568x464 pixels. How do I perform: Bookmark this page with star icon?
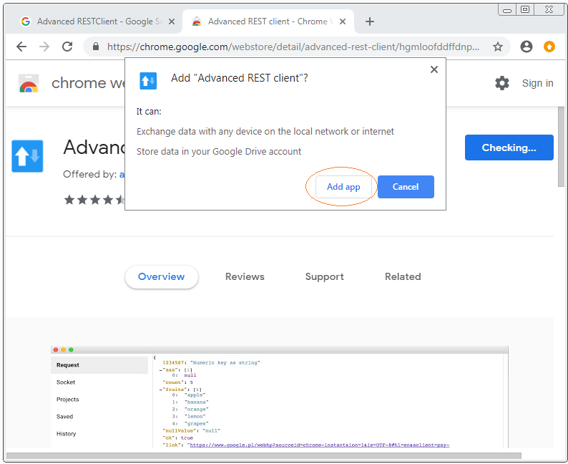[x=498, y=47]
